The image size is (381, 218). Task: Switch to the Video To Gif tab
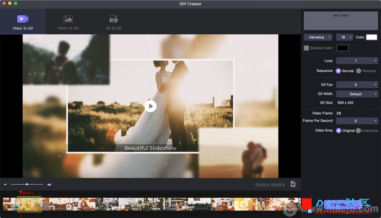click(23, 22)
